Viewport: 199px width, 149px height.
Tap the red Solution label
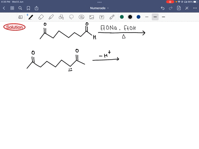(x=15, y=27)
